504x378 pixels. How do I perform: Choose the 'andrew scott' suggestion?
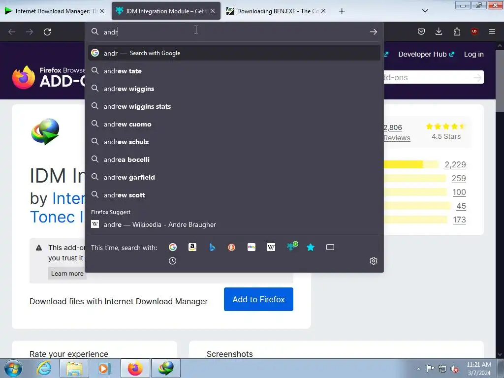coord(234,195)
